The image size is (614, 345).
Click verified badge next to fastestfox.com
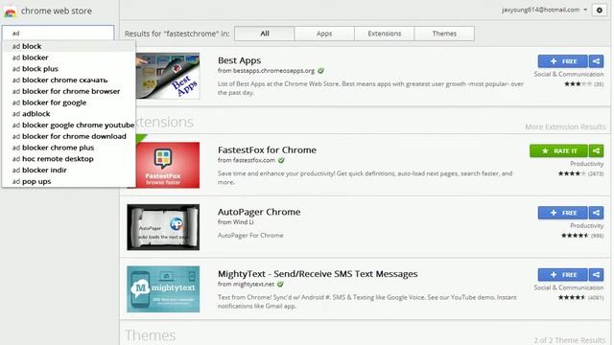point(281,160)
